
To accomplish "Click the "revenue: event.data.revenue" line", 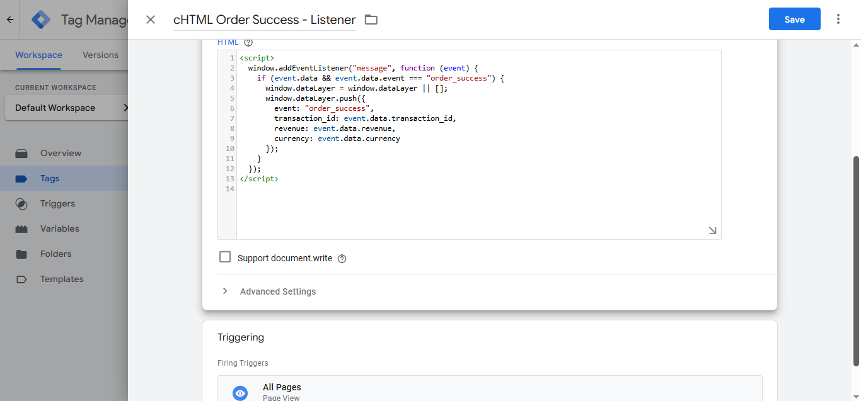I will click(x=335, y=128).
